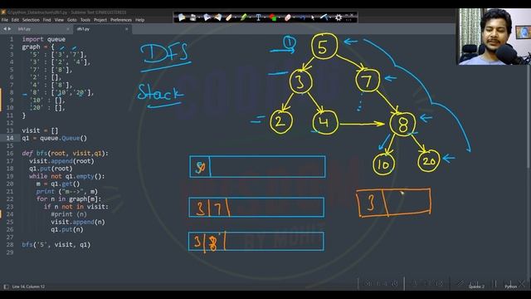Open the Selection menu
Screen dimensions: 531x299
31,20
